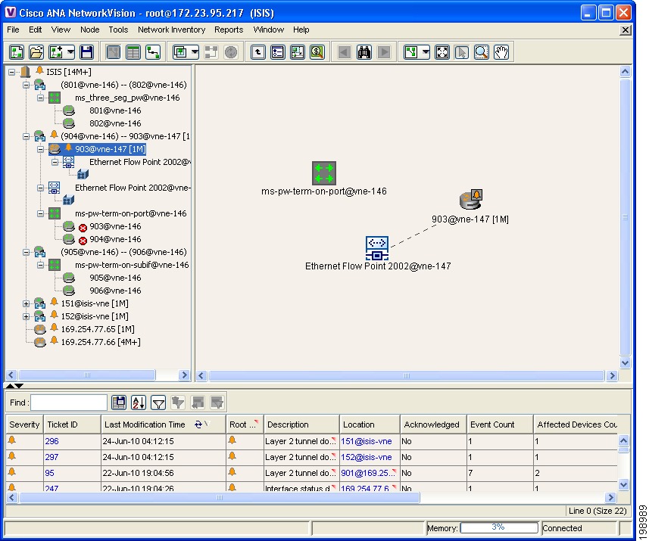Click the Memory usage progress bar
The image size is (649, 541).
click(498, 527)
